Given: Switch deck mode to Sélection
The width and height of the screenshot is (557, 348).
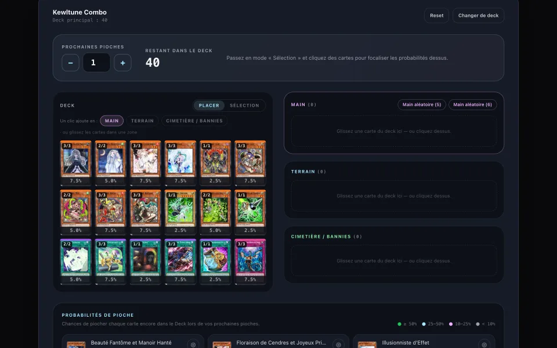Looking at the screenshot, I should pyautogui.click(x=244, y=106).
